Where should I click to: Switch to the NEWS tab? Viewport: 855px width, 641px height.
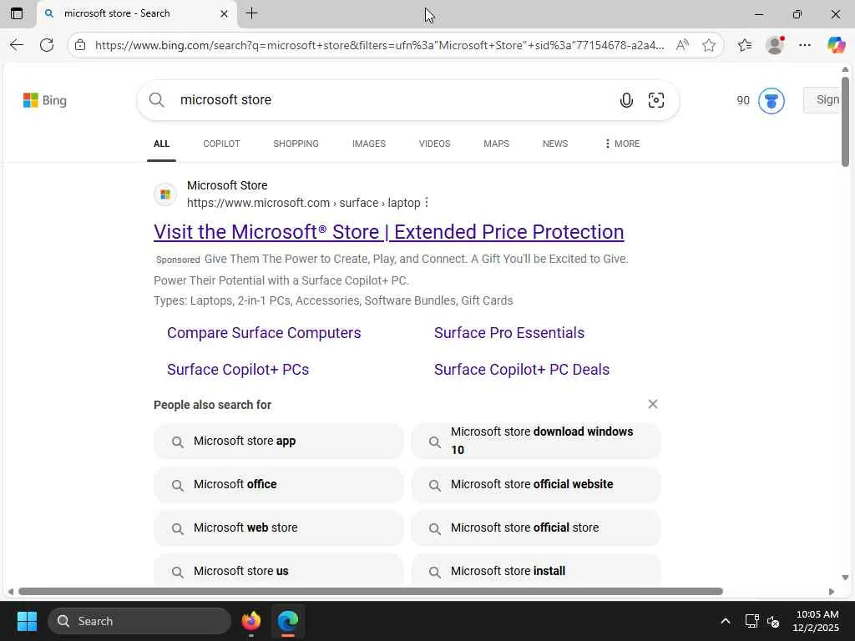pos(555,144)
